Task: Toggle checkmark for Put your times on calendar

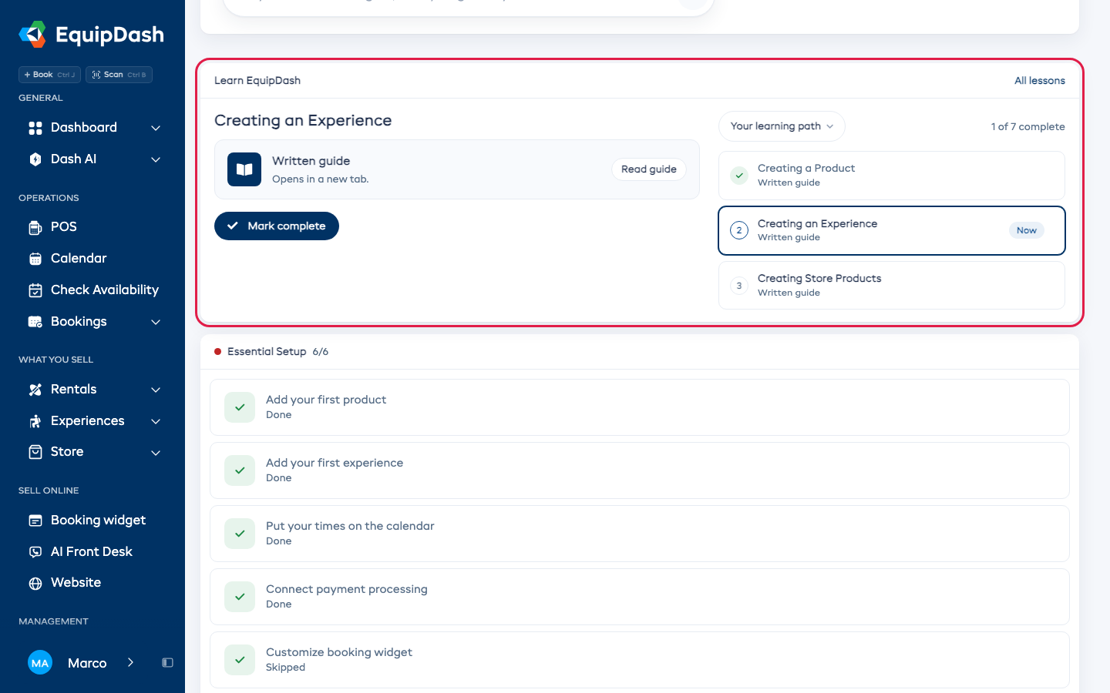Action: click(240, 534)
